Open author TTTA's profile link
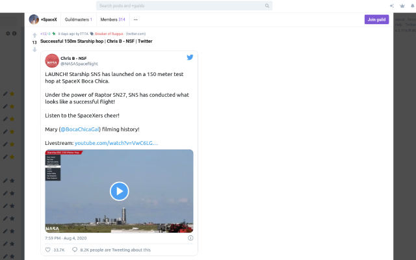Image resolution: width=416 pixels, height=260 pixels. 84,34
